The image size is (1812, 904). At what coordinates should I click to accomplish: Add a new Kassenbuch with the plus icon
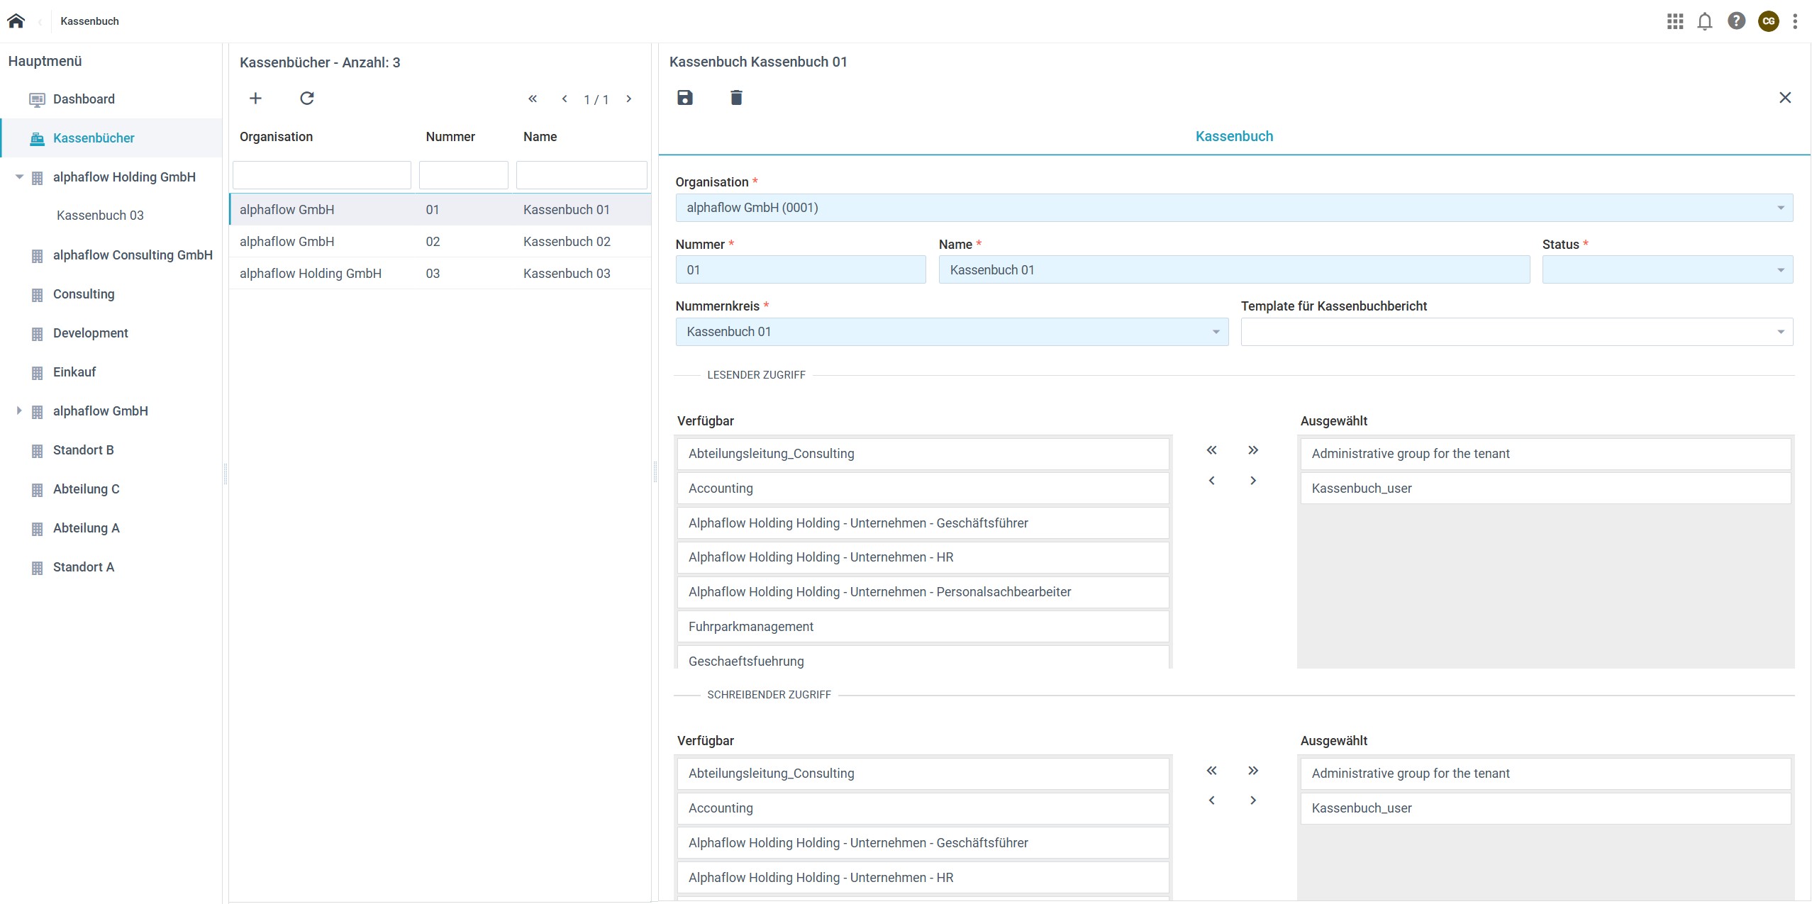coord(255,99)
